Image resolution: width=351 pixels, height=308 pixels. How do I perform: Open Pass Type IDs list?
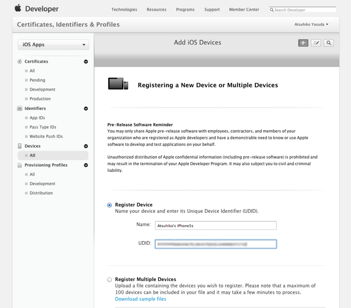[43, 127]
